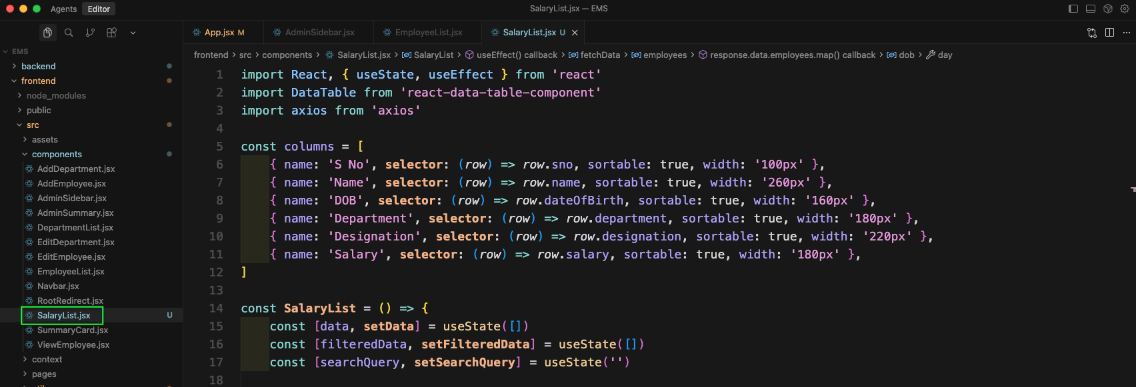Click the 'dob' breadcrumb segment
This screenshot has height=387, width=1136.
click(x=901, y=55)
